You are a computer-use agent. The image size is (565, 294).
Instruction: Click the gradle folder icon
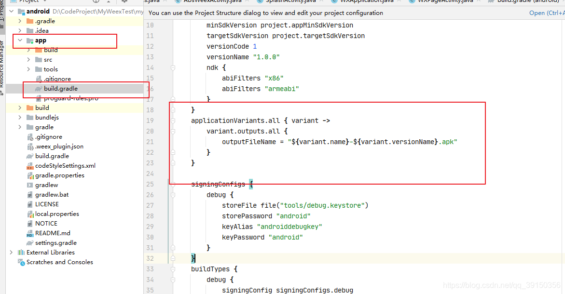(x=30, y=127)
